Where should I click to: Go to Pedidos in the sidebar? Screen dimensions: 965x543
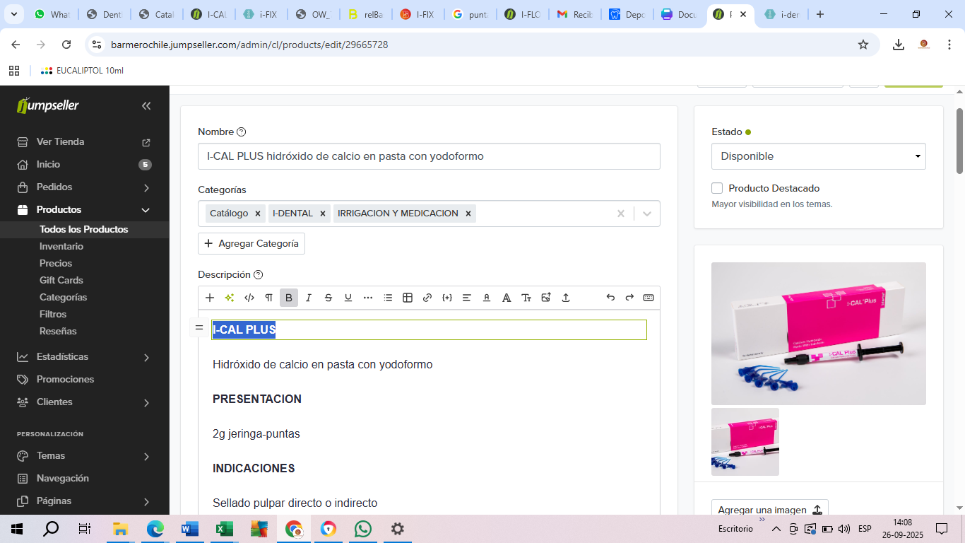(54, 187)
